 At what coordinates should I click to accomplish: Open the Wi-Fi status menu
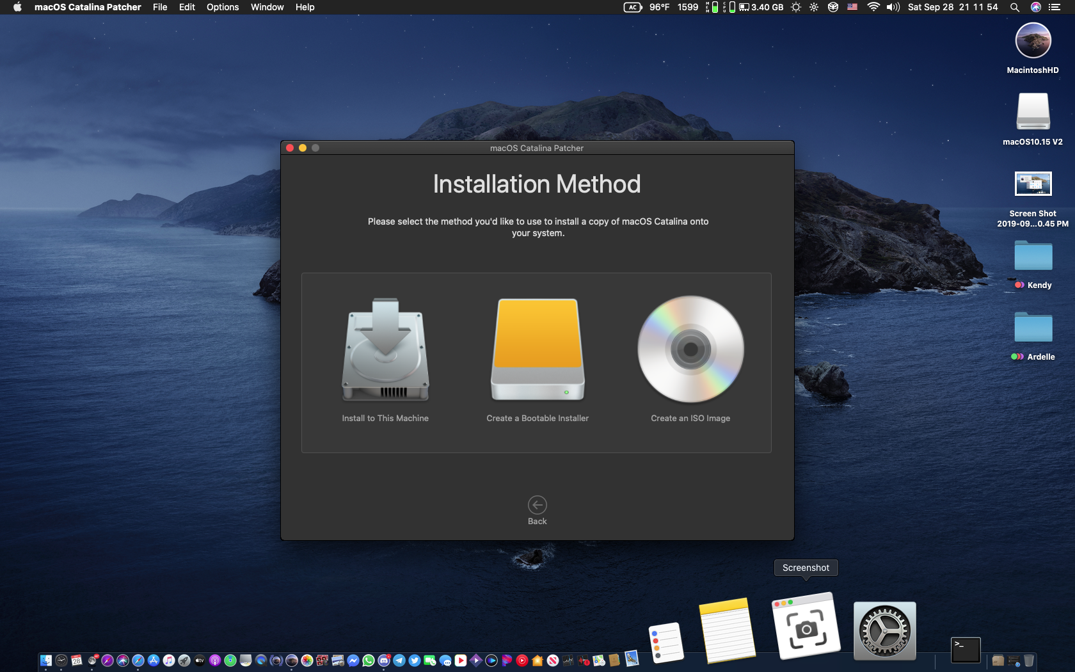click(x=873, y=7)
